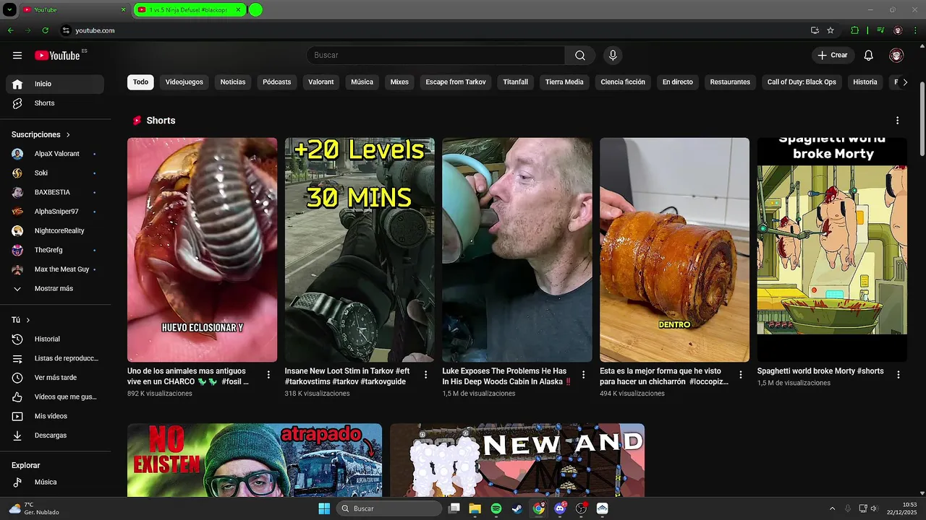Click the search magnifier button
Viewport: 926px width, 520px height.
click(x=580, y=56)
